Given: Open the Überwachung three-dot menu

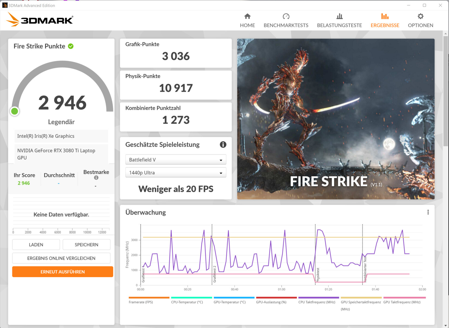Looking at the screenshot, I should click(x=428, y=212).
